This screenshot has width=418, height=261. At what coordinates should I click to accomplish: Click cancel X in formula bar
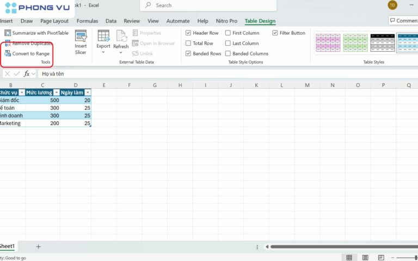(8, 74)
